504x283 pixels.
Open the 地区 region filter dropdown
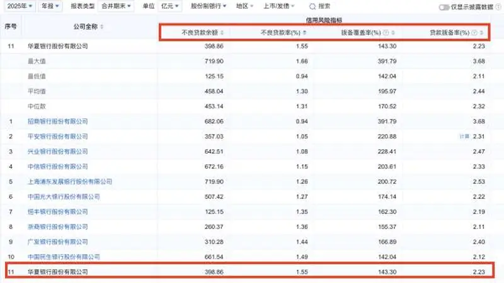(244, 6)
